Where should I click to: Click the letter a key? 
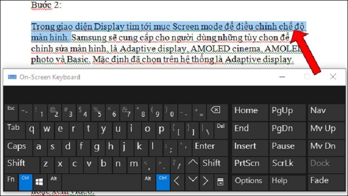40,148
